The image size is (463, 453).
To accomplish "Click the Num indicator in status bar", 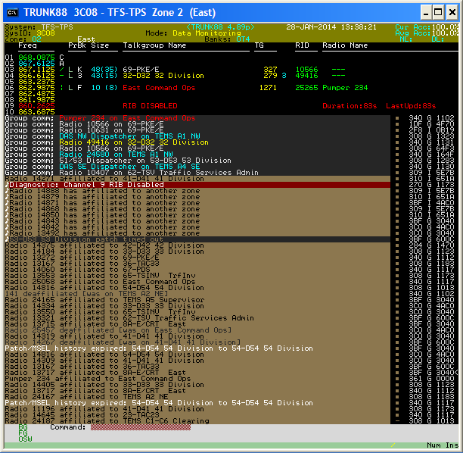I will tap(433, 445).
